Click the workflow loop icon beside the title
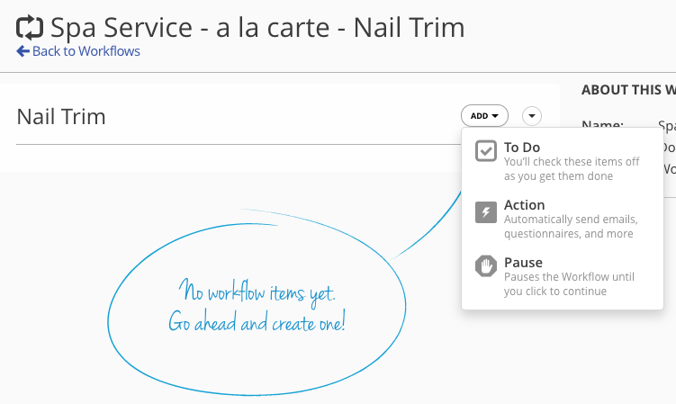The width and height of the screenshot is (676, 404). (x=31, y=26)
